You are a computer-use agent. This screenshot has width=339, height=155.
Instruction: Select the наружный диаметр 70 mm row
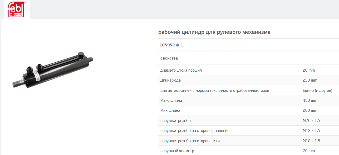(249, 151)
